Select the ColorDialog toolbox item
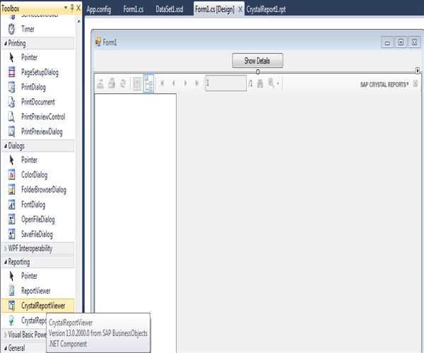The height and width of the screenshot is (353, 424). pos(34,175)
